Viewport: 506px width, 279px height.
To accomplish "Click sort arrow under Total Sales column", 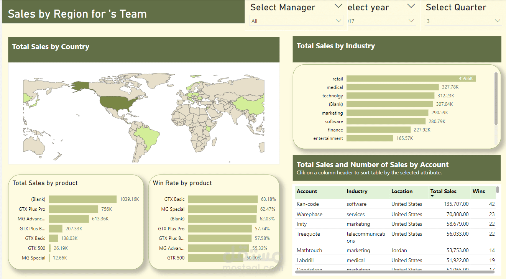I will pos(432,196).
